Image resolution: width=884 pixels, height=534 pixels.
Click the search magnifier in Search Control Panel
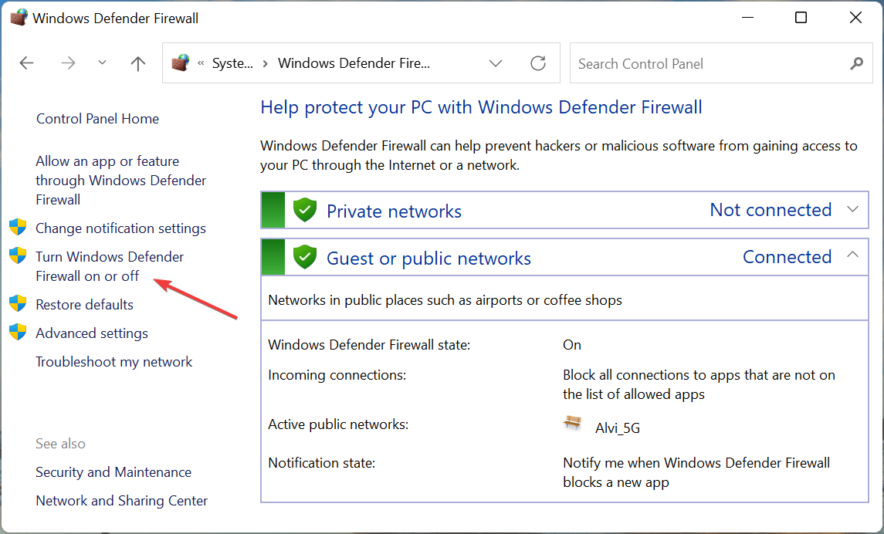tap(856, 64)
